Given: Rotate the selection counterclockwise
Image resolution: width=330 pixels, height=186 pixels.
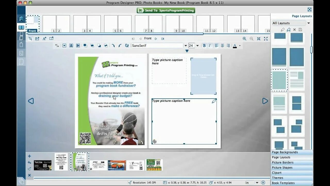Looking at the screenshot, I should click(120, 45).
